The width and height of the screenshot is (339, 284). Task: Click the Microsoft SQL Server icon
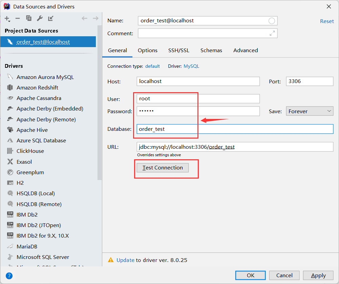(x=10, y=257)
